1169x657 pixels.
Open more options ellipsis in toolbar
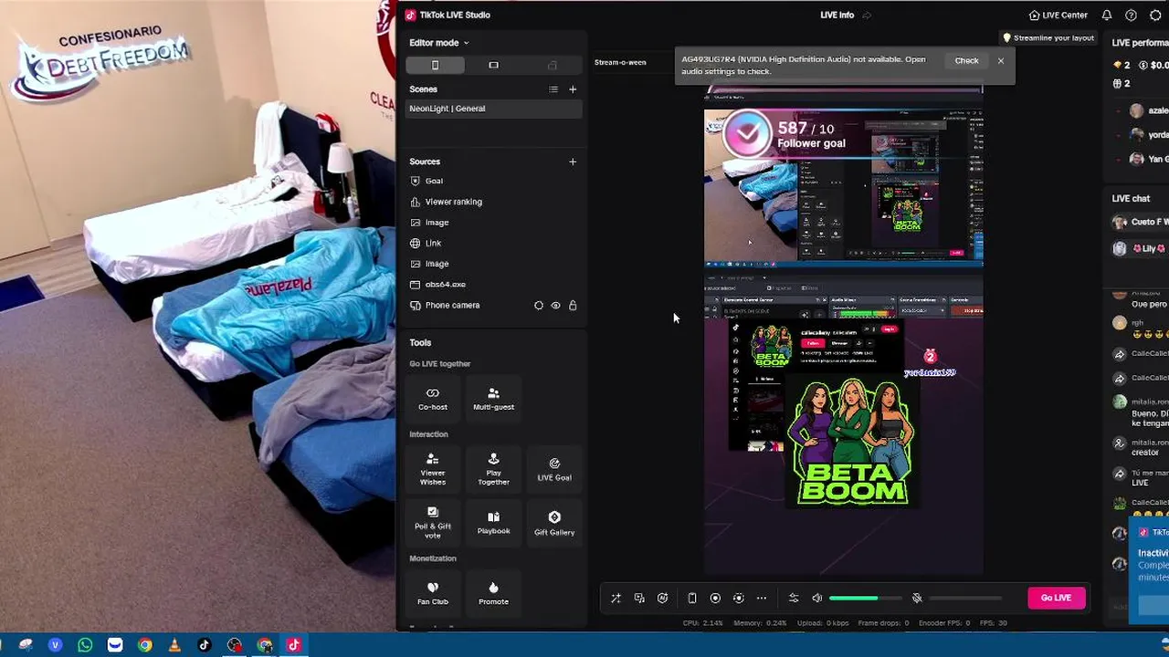(x=762, y=599)
